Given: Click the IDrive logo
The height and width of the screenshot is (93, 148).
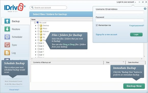Looking at the screenshot, I should tap(15, 7).
